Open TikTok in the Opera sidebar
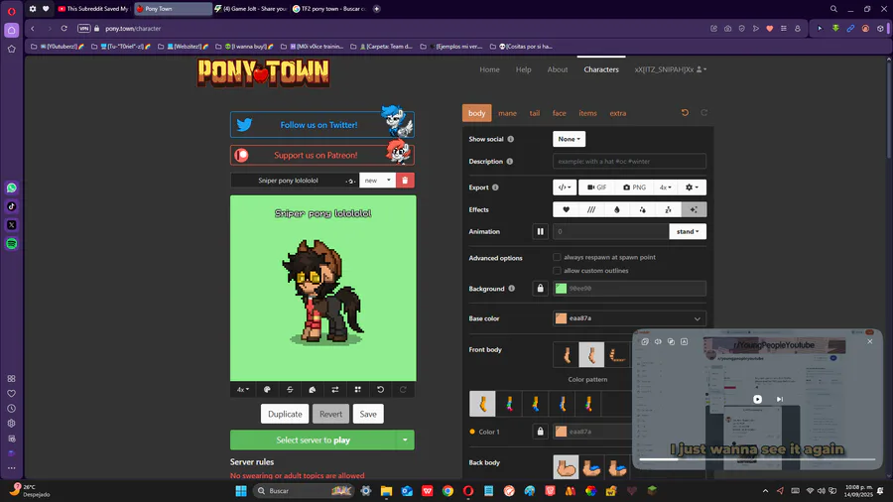Viewport: 893px width, 502px height. coord(11,206)
